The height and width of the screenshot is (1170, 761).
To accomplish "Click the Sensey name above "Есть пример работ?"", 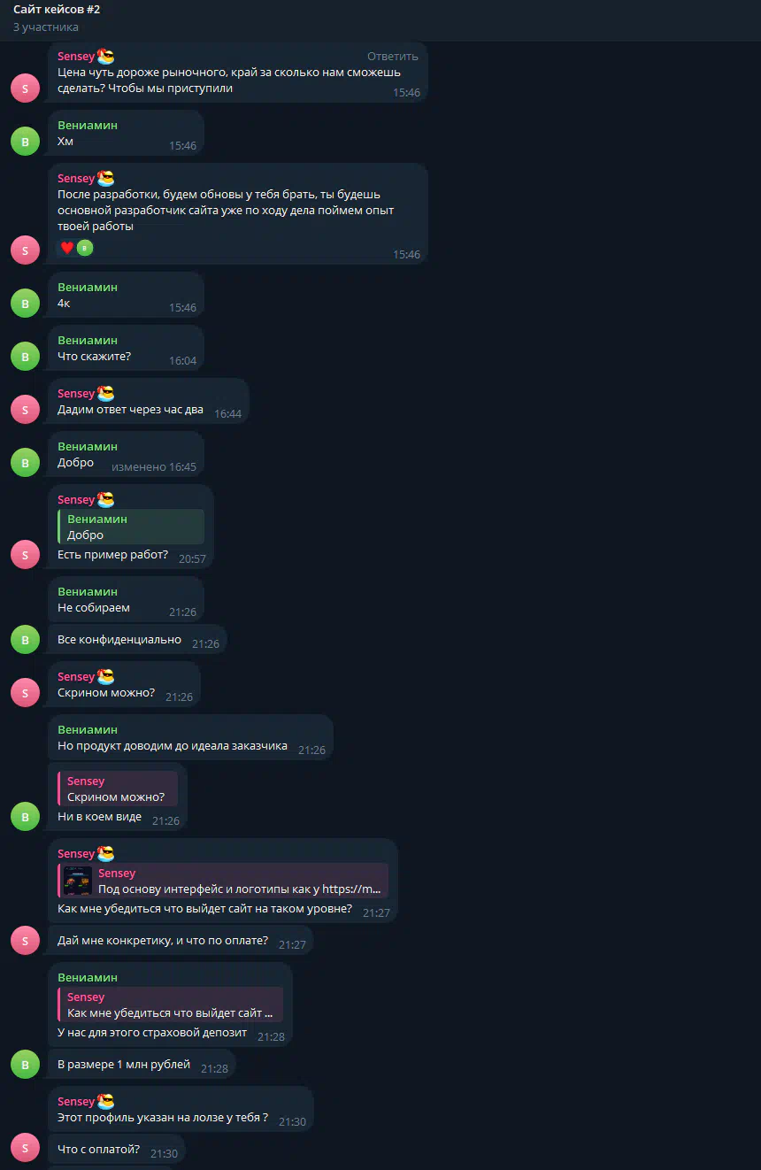I will pyautogui.click(x=76, y=499).
